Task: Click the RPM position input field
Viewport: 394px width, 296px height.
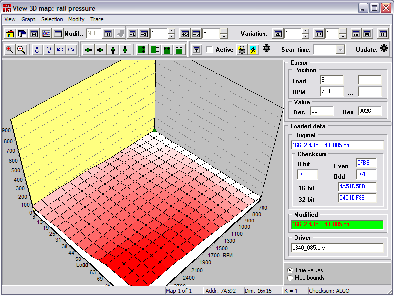Action: coord(331,91)
